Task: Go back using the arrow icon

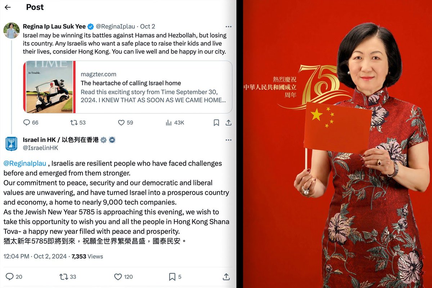Action: (8, 7)
